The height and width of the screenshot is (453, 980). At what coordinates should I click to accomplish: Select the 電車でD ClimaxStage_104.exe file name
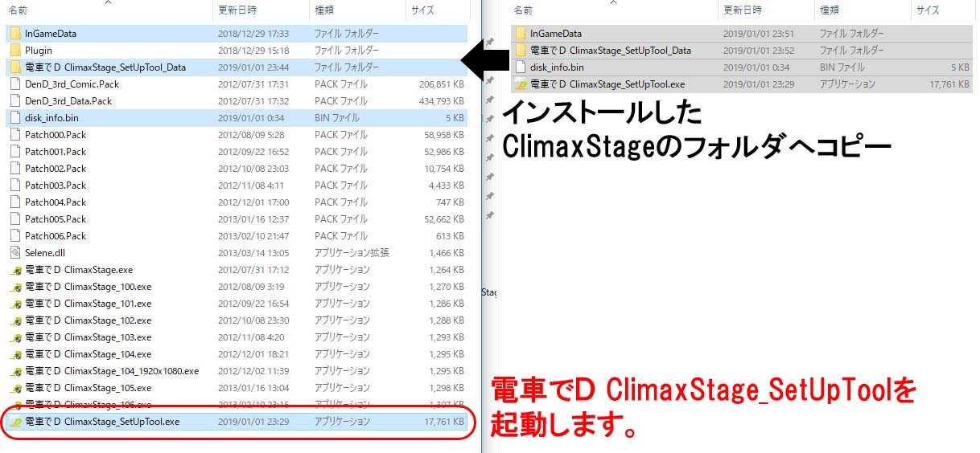(x=88, y=355)
